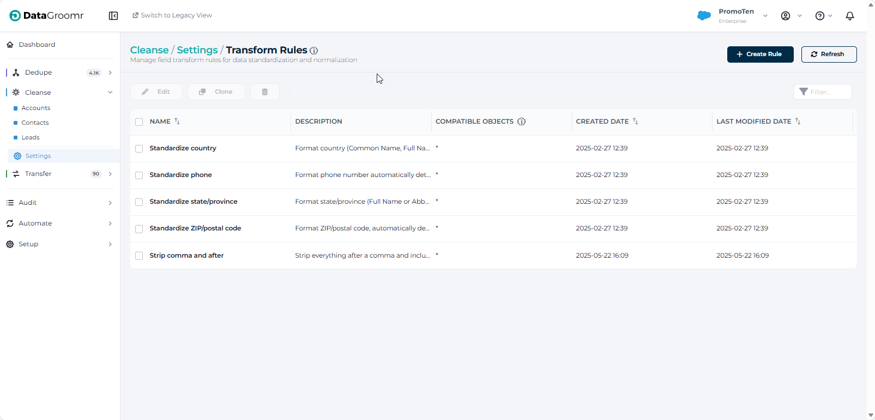Click the DataGroomr logo
Viewport: 875px width, 420px height.
46,16
